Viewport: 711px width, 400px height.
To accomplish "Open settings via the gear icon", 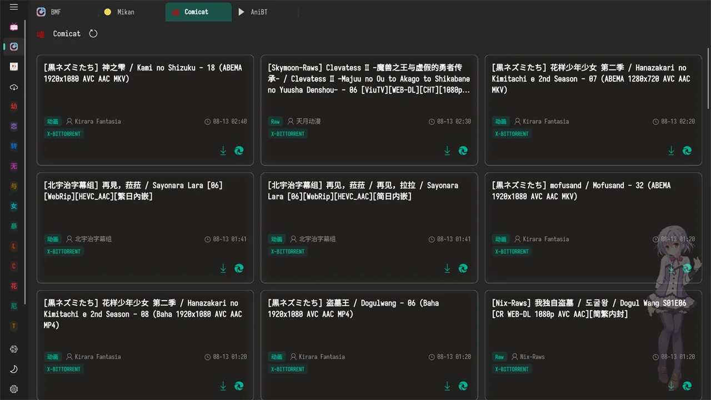I will 14,389.
